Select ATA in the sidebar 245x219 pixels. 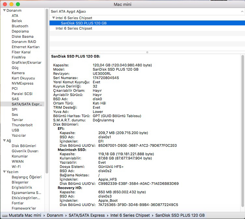pos(15,16)
